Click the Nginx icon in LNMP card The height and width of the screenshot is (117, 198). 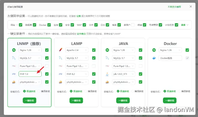[x=14, y=50]
